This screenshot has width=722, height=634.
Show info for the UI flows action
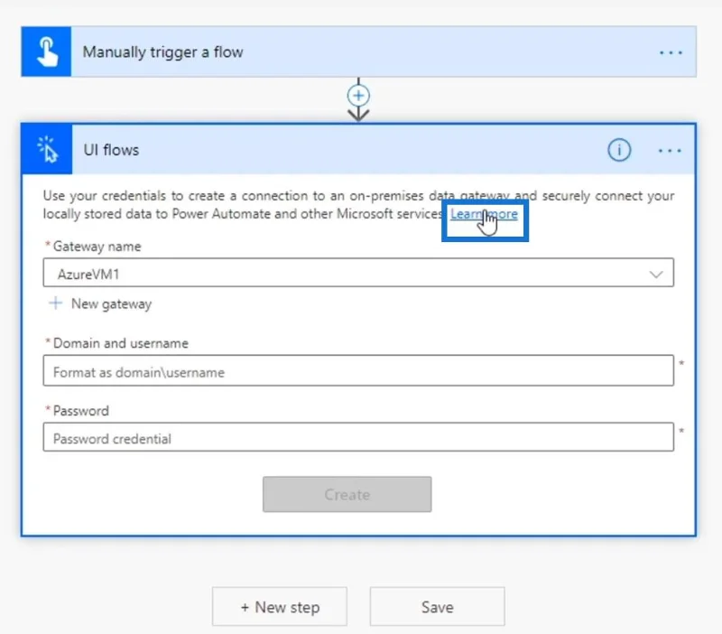619,150
